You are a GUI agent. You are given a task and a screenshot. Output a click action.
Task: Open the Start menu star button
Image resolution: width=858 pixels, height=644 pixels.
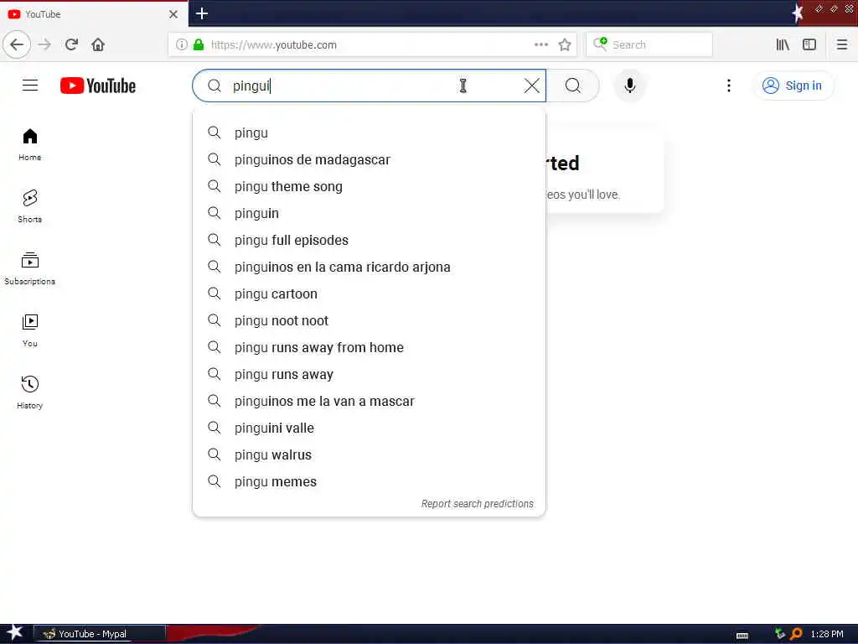click(x=15, y=633)
